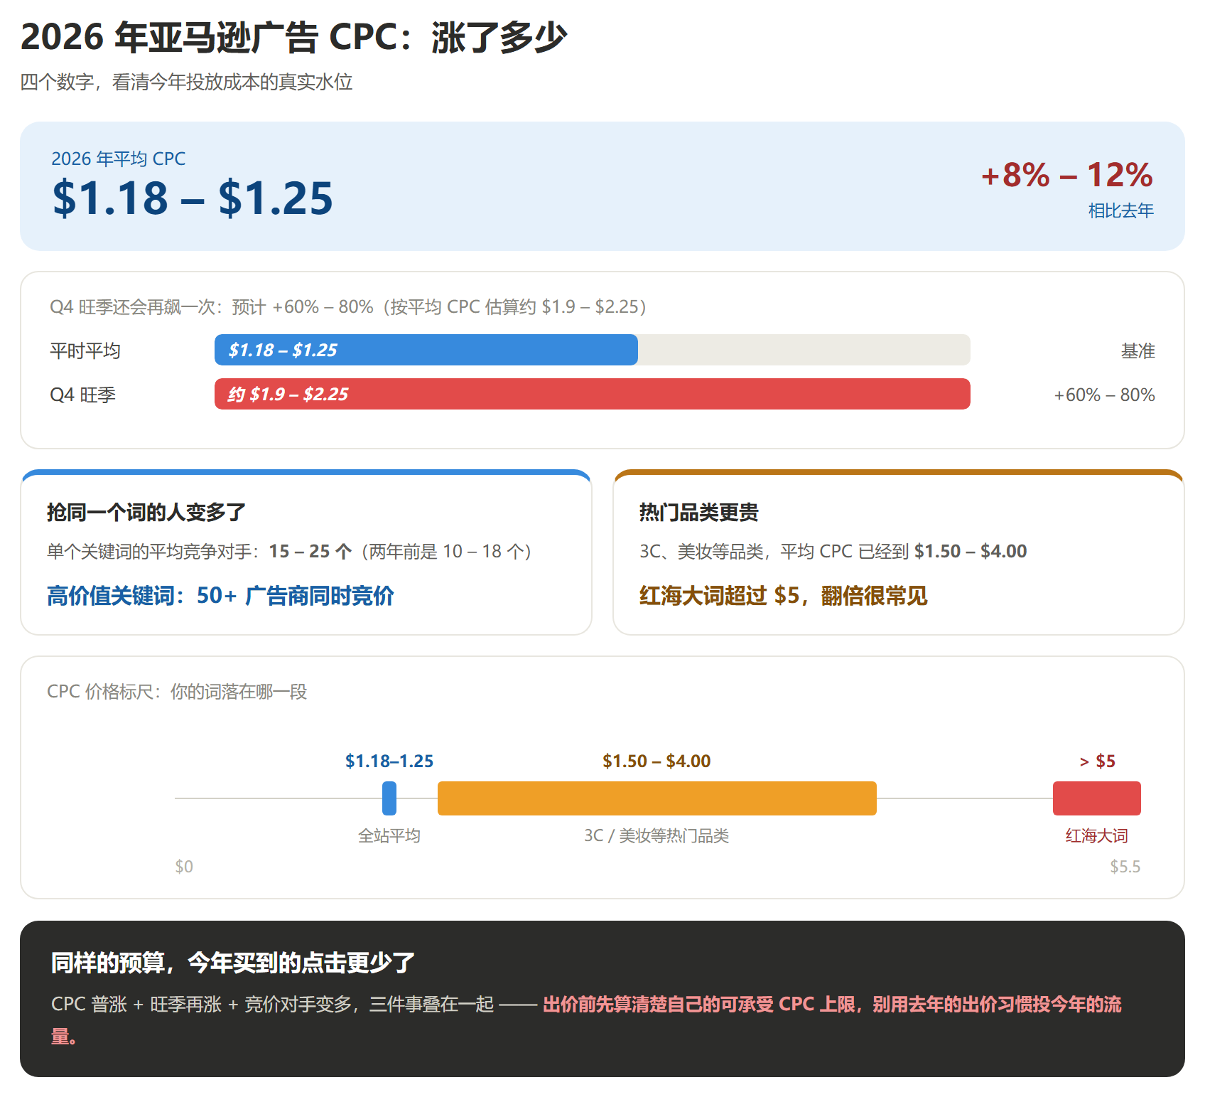
Task: Click the "基准" label
Action: [x=1138, y=350]
